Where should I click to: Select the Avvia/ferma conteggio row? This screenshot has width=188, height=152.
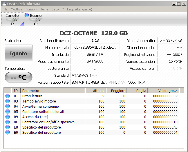tap(92, 107)
